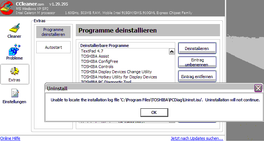Click the Deinstallieren button
This screenshot has width=264, height=142.
pyautogui.click(x=197, y=48)
